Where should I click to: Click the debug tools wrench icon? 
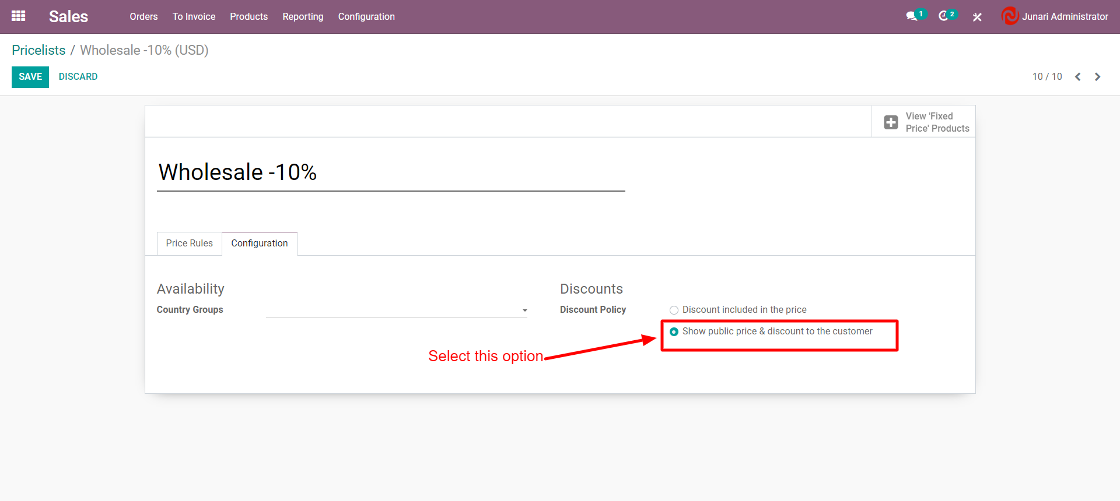point(977,17)
